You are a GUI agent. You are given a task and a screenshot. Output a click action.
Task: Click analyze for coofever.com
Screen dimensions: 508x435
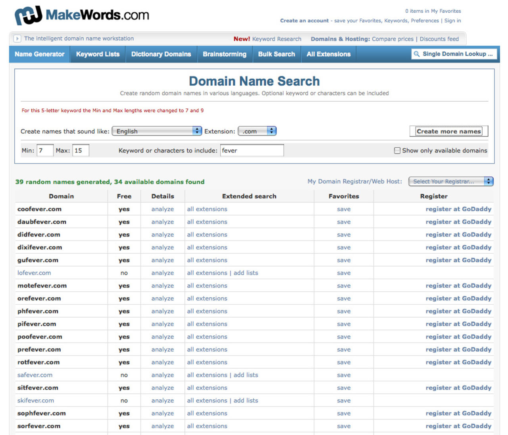pos(162,209)
